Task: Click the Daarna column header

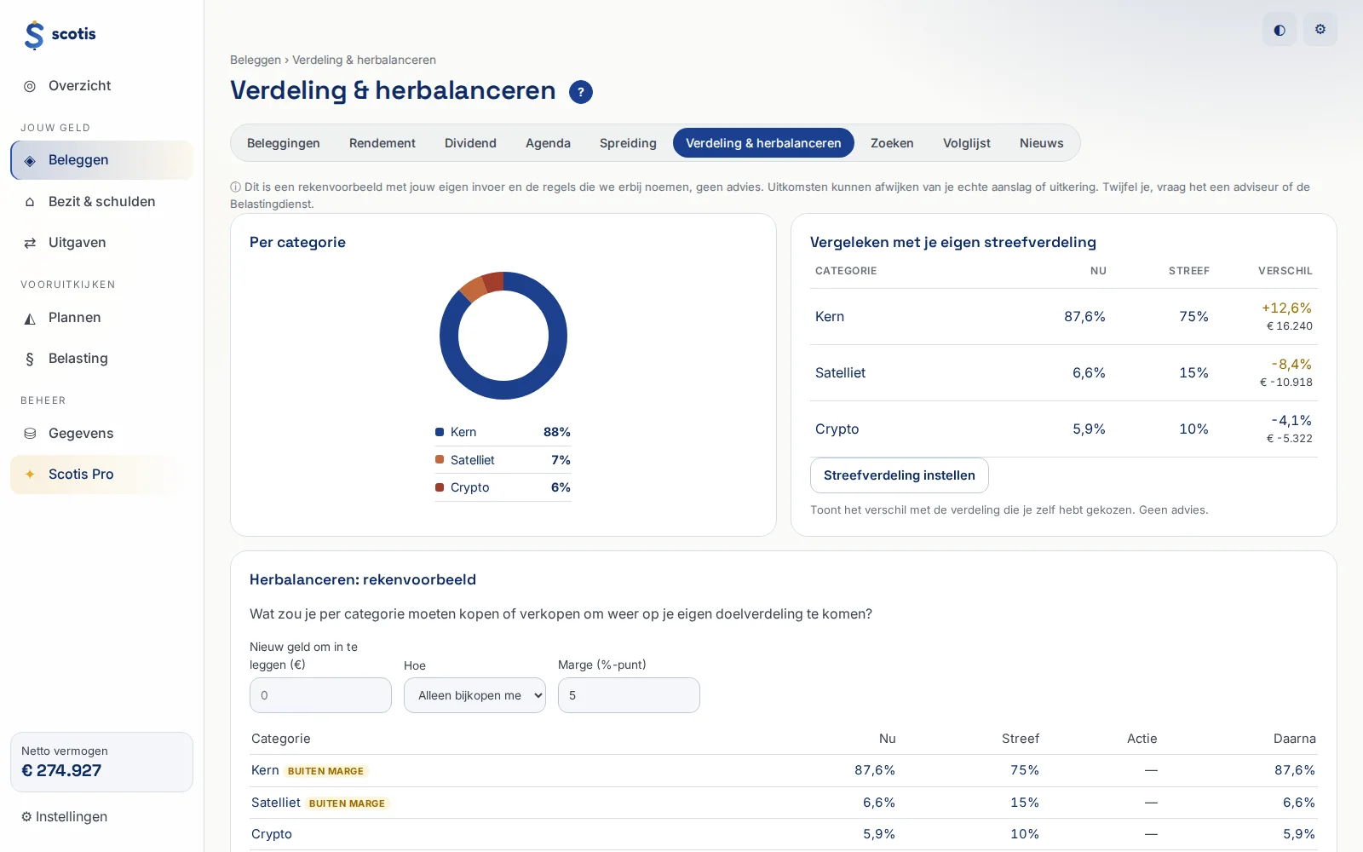Action: (1295, 739)
